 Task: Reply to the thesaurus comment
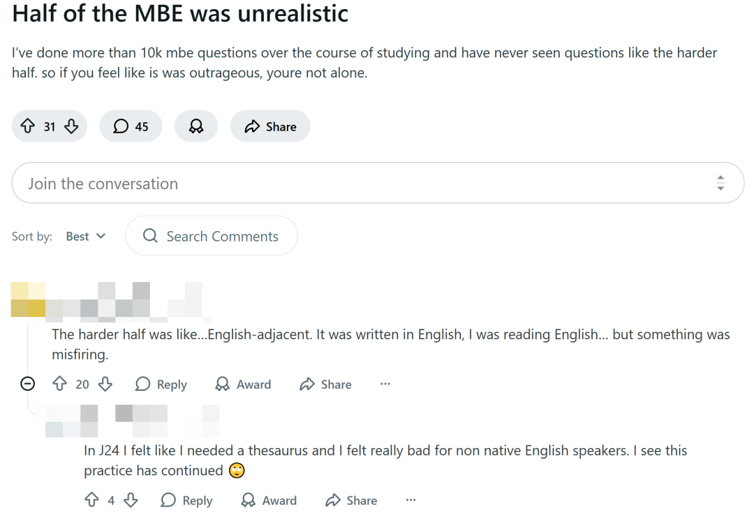click(x=186, y=500)
